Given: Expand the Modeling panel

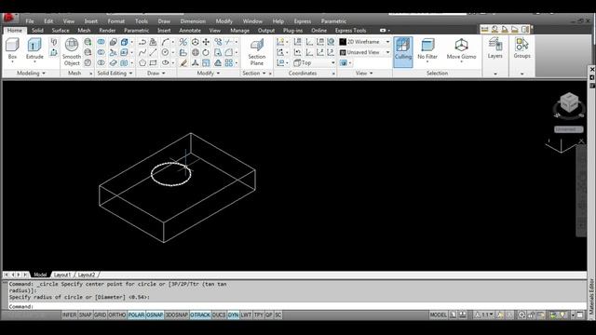Looking at the screenshot, I should pyautogui.click(x=31, y=73).
